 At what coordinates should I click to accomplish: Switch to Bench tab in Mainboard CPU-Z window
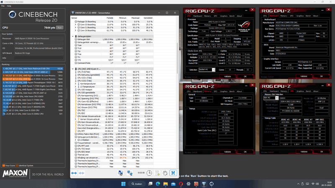pos(308,16)
